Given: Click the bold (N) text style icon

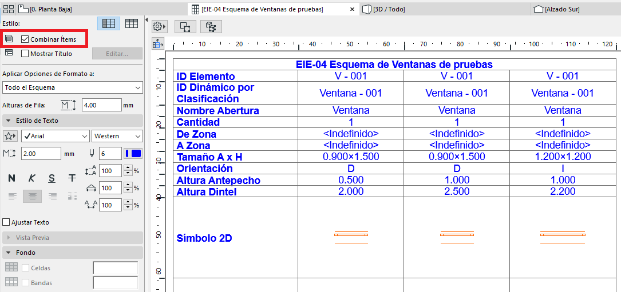Looking at the screenshot, I should pyautogui.click(x=11, y=178).
